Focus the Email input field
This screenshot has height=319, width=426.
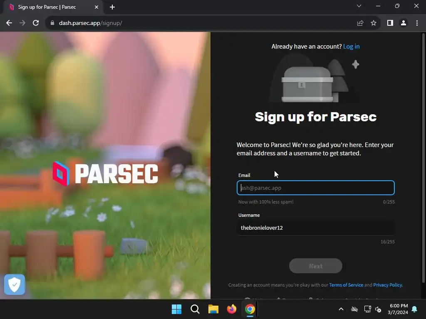pyautogui.click(x=316, y=188)
